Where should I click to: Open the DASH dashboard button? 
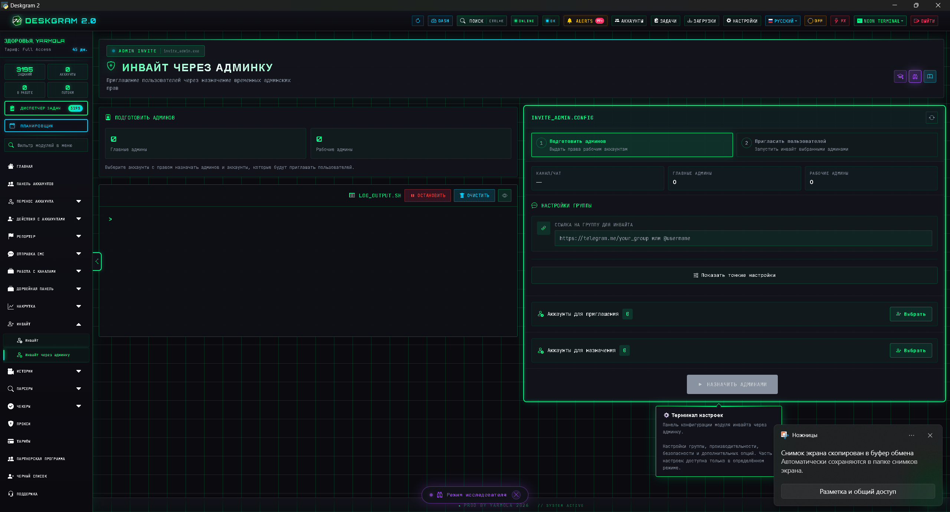pyautogui.click(x=440, y=21)
